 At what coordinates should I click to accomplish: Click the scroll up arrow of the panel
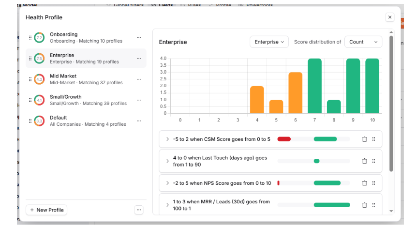(x=391, y=32)
